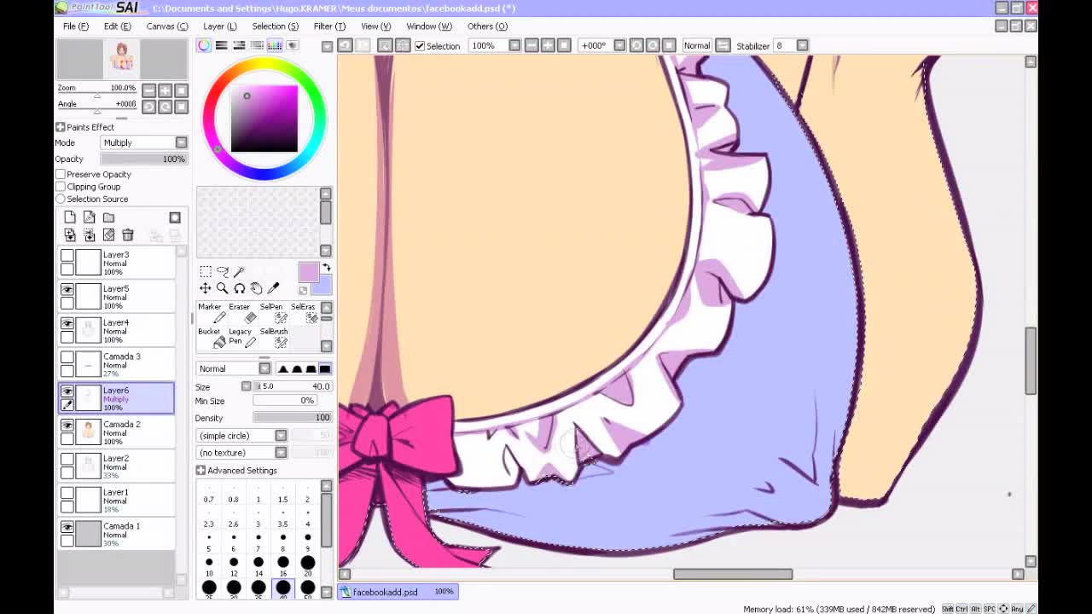Activate the Eyedropper tool
Screen dimensions: 1092x614
(x=273, y=288)
